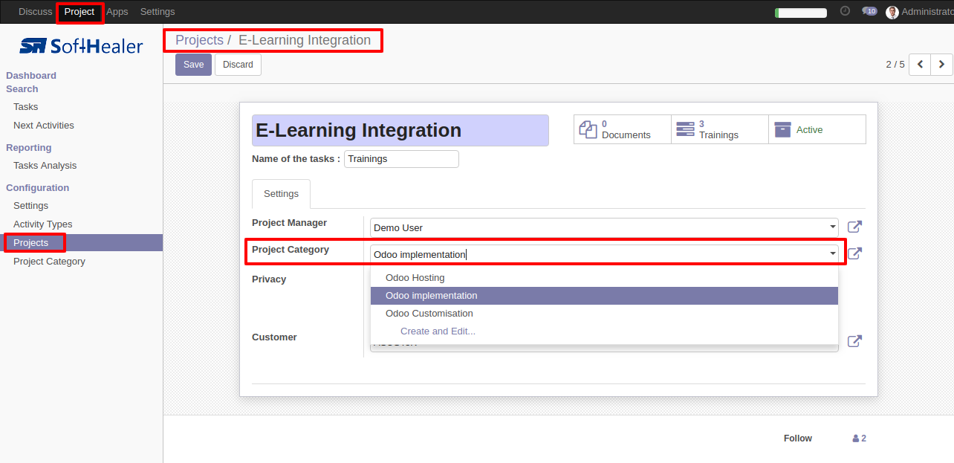
Task: Open Next Activities in sidebar
Action: click(44, 126)
